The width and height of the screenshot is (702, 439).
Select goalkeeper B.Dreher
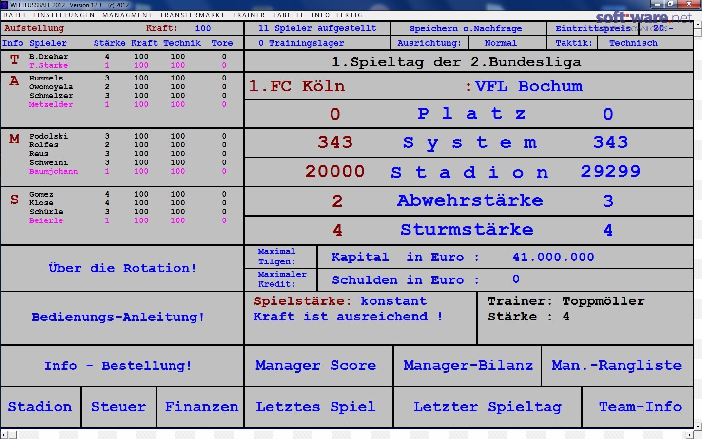pos(49,57)
